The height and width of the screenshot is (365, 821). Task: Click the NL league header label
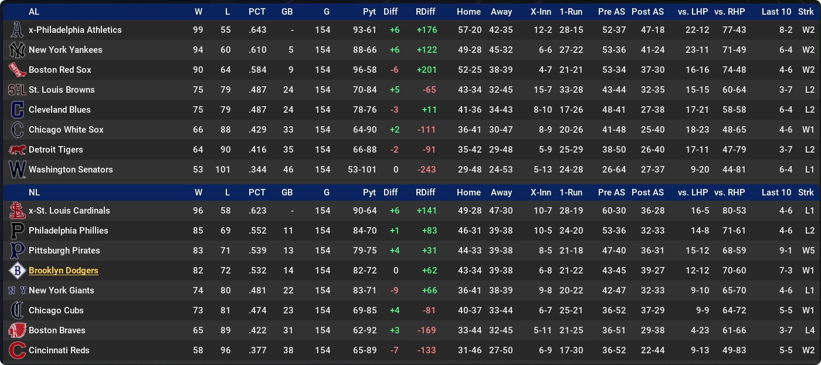coord(34,192)
